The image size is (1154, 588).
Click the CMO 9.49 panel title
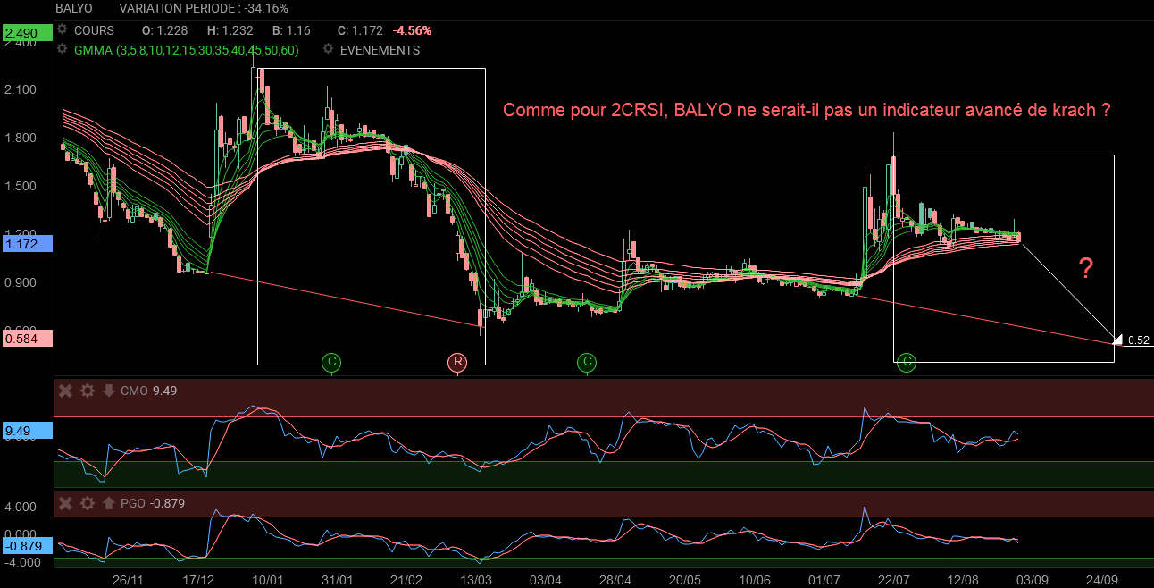tap(150, 391)
